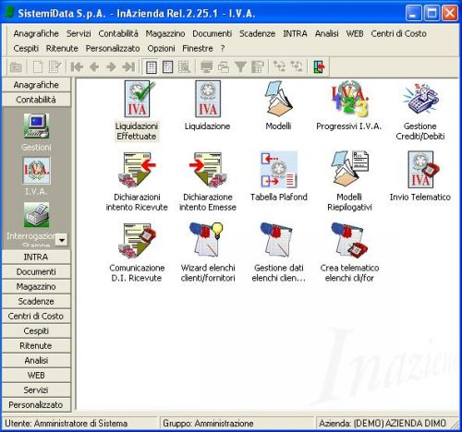Screen dimensions: 462x432
Task: Click the folder toolbar icon
Action: (16, 66)
